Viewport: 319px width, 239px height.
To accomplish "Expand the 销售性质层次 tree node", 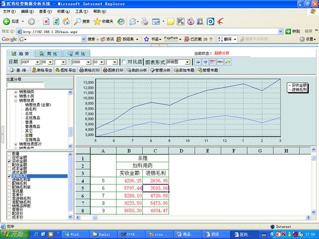I will click(16, 144).
